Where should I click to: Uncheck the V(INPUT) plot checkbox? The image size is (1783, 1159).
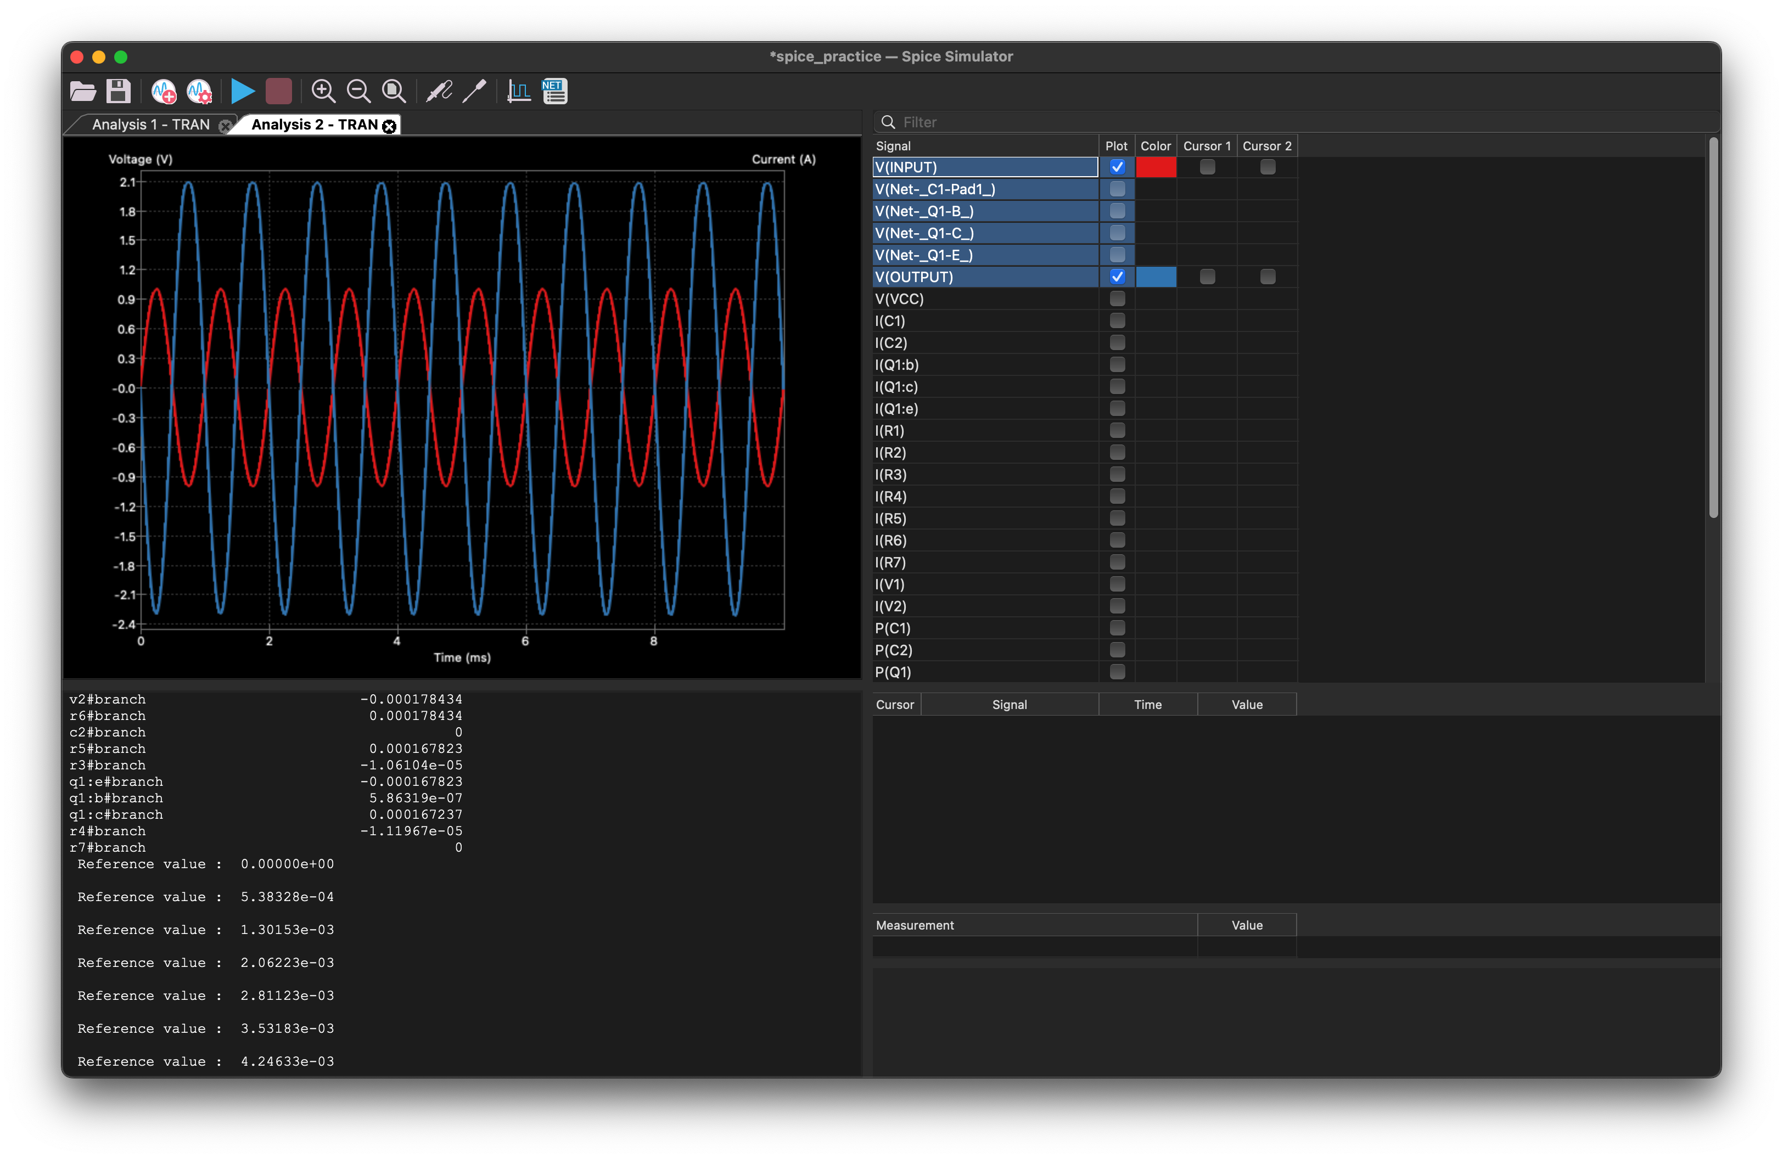1117,167
